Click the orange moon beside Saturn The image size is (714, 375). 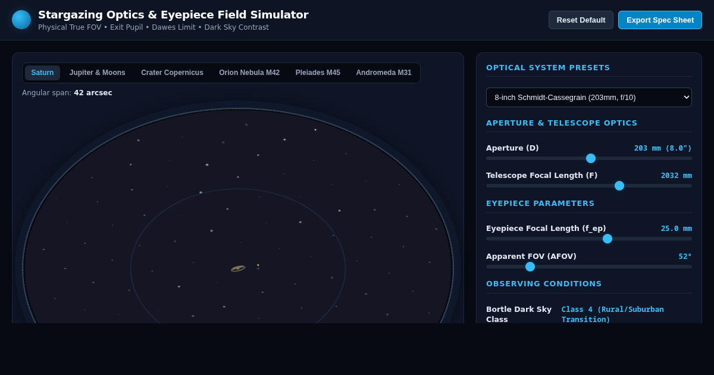[258, 265]
